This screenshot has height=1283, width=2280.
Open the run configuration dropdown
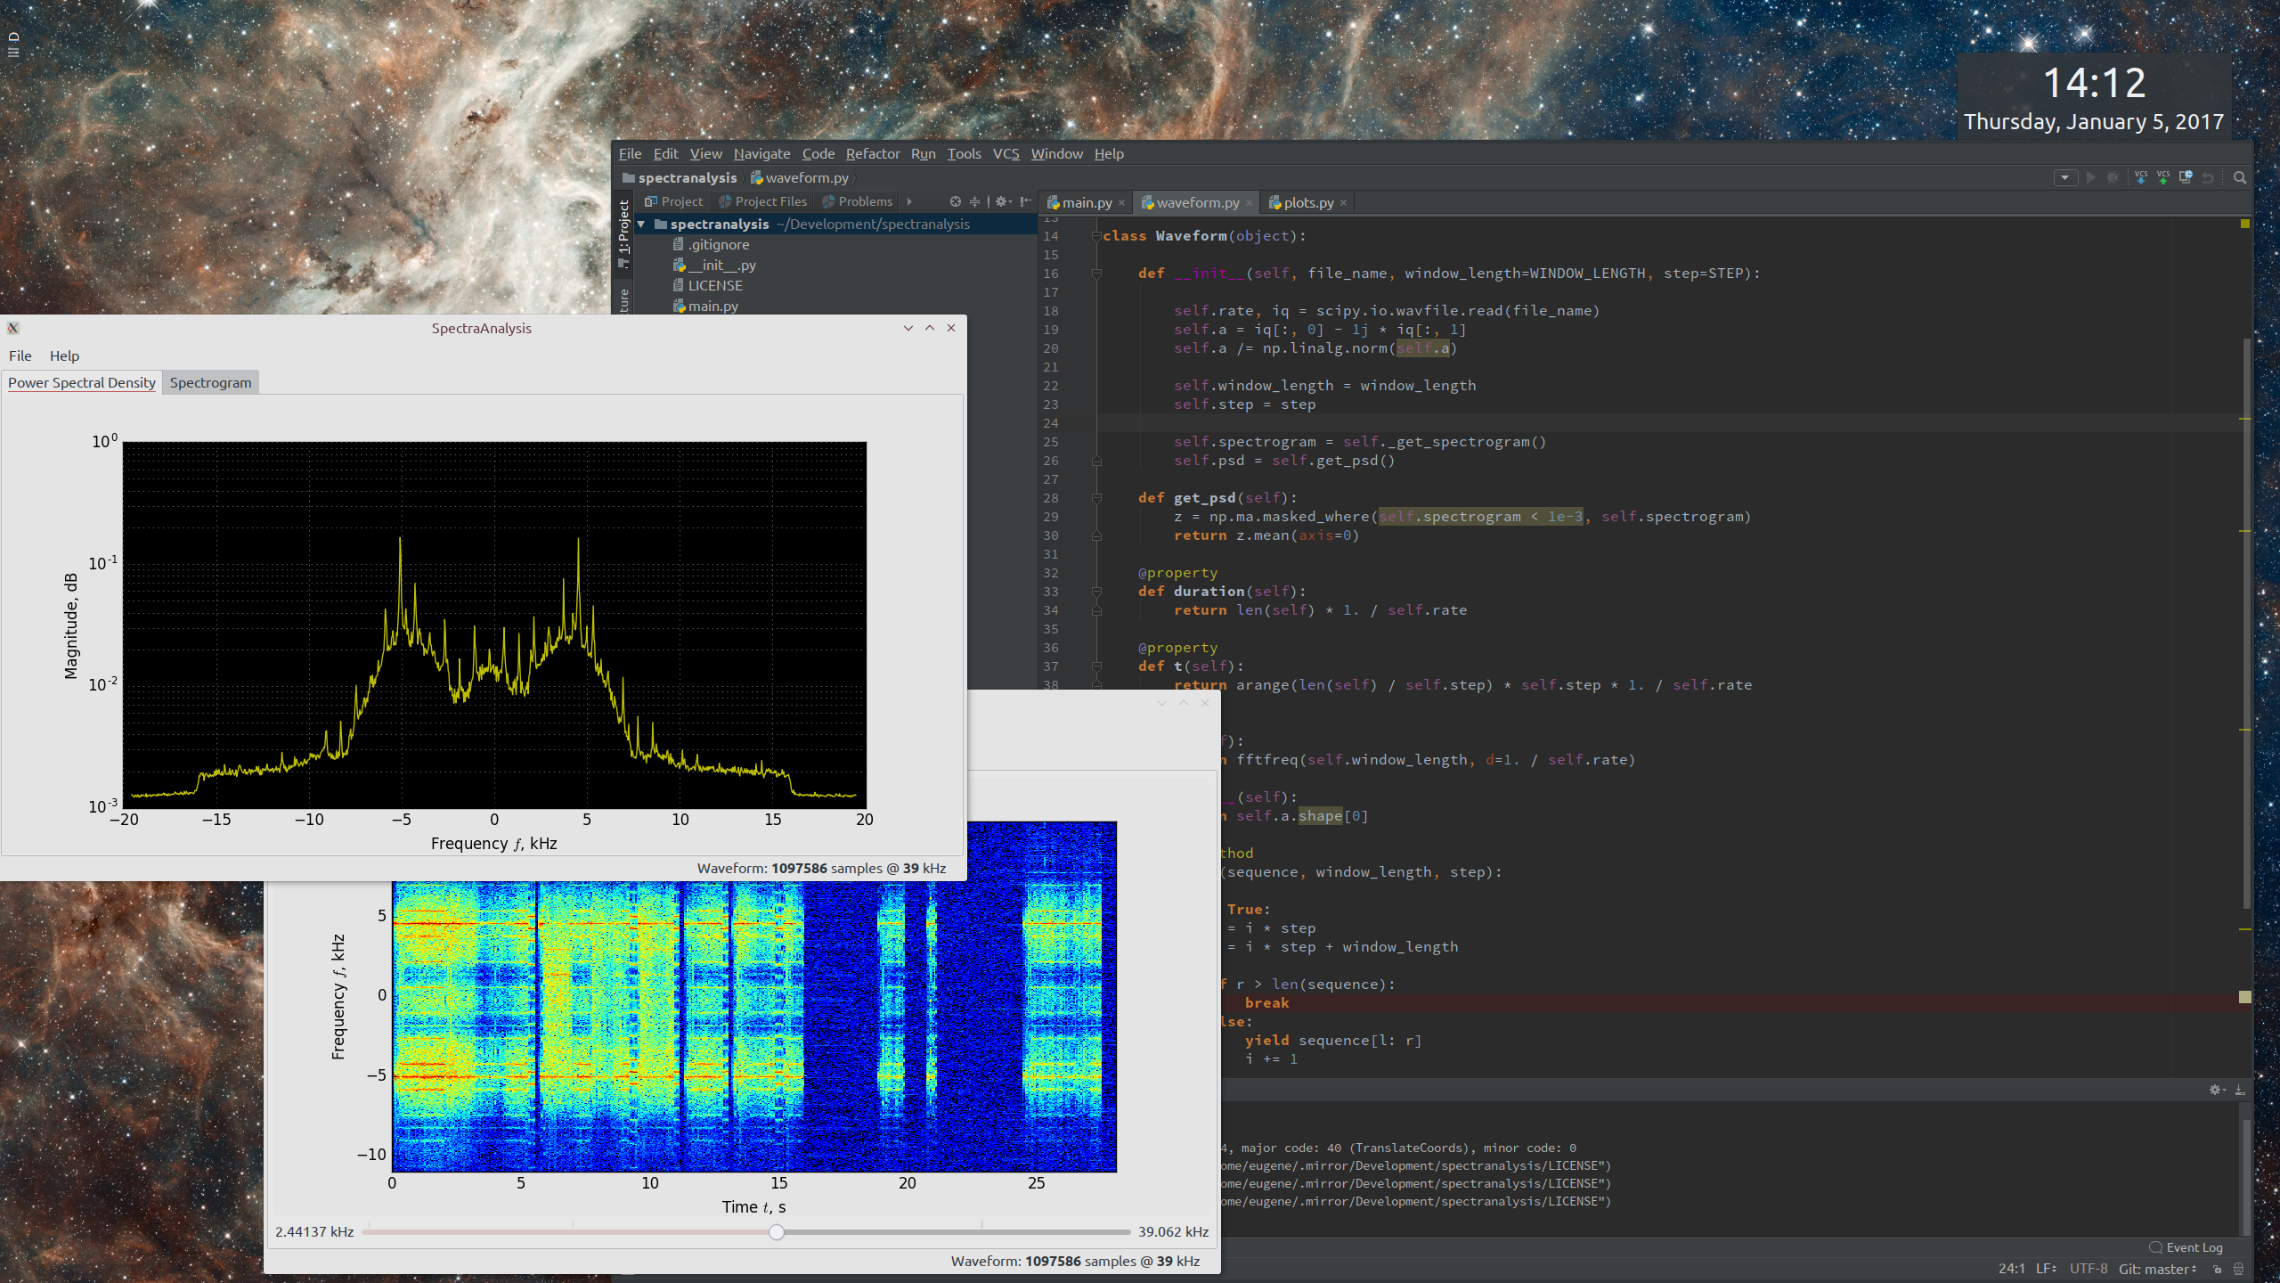pos(2065,177)
